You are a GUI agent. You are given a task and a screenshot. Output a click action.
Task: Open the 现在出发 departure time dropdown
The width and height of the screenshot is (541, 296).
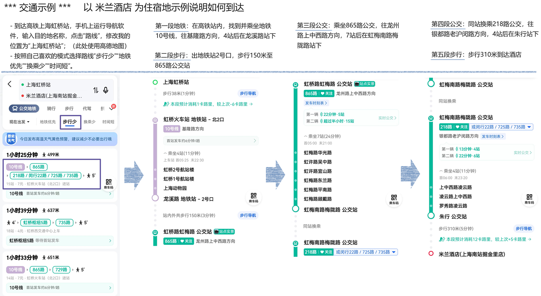[x=19, y=122]
